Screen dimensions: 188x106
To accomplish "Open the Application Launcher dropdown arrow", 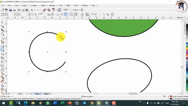I will click(x=56, y=10).
